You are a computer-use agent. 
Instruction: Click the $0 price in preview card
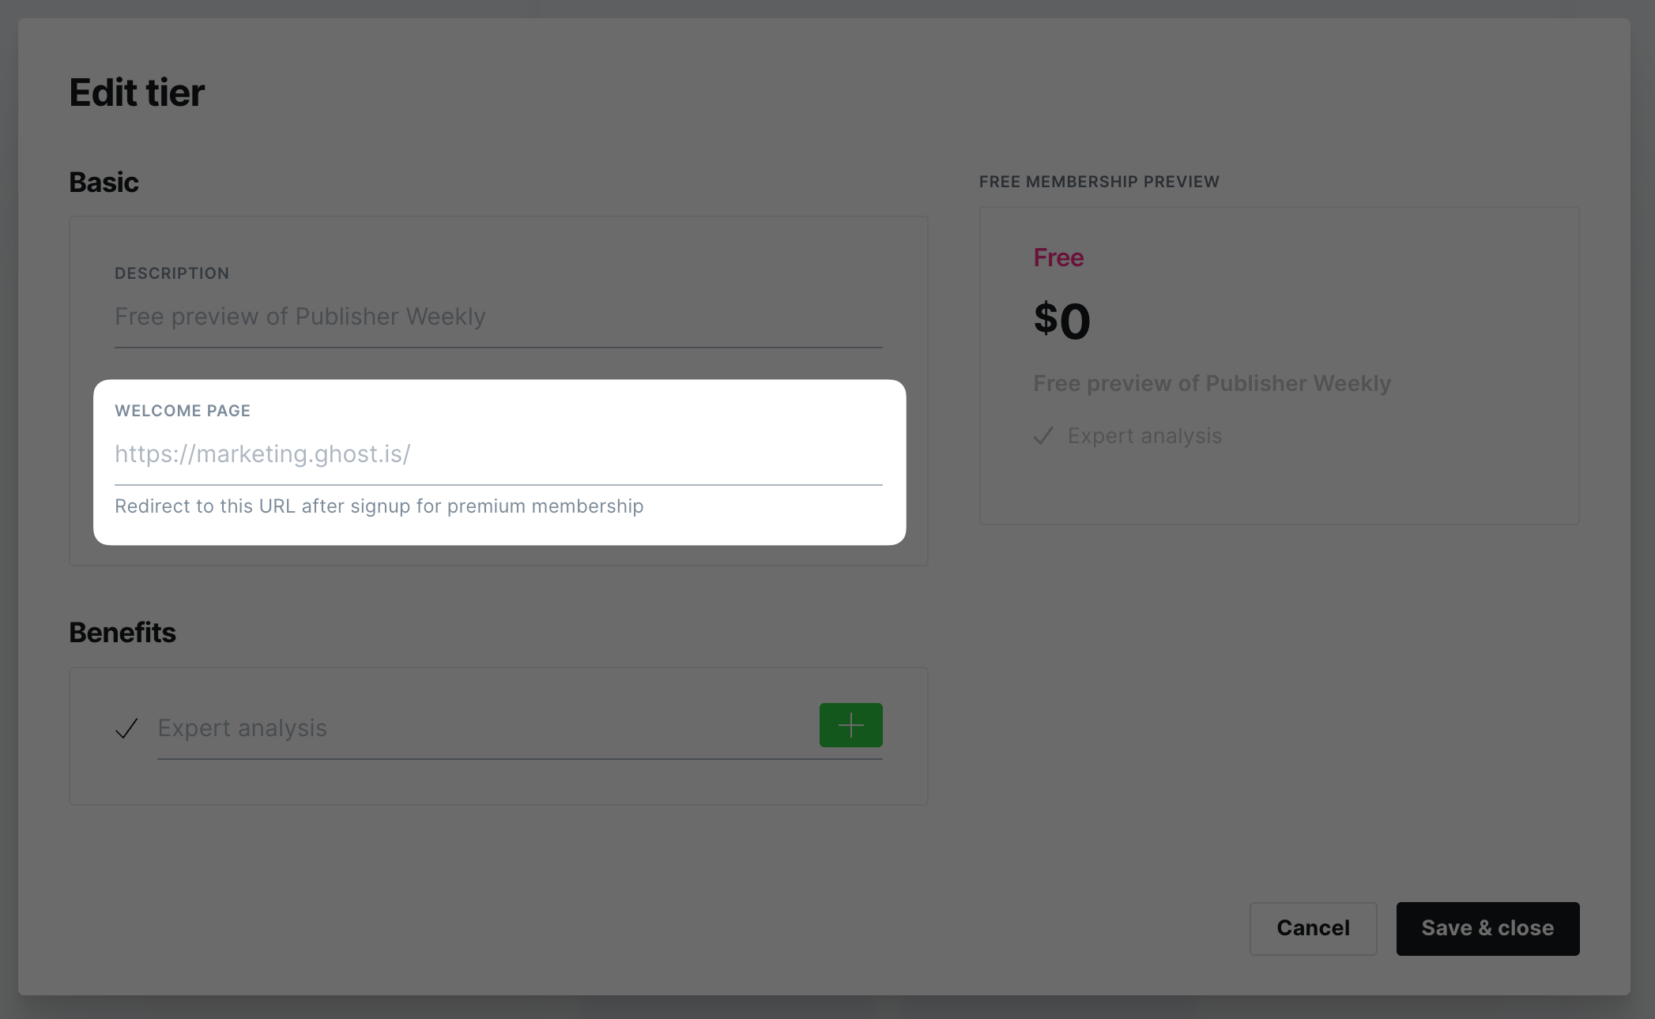tap(1061, 320)
